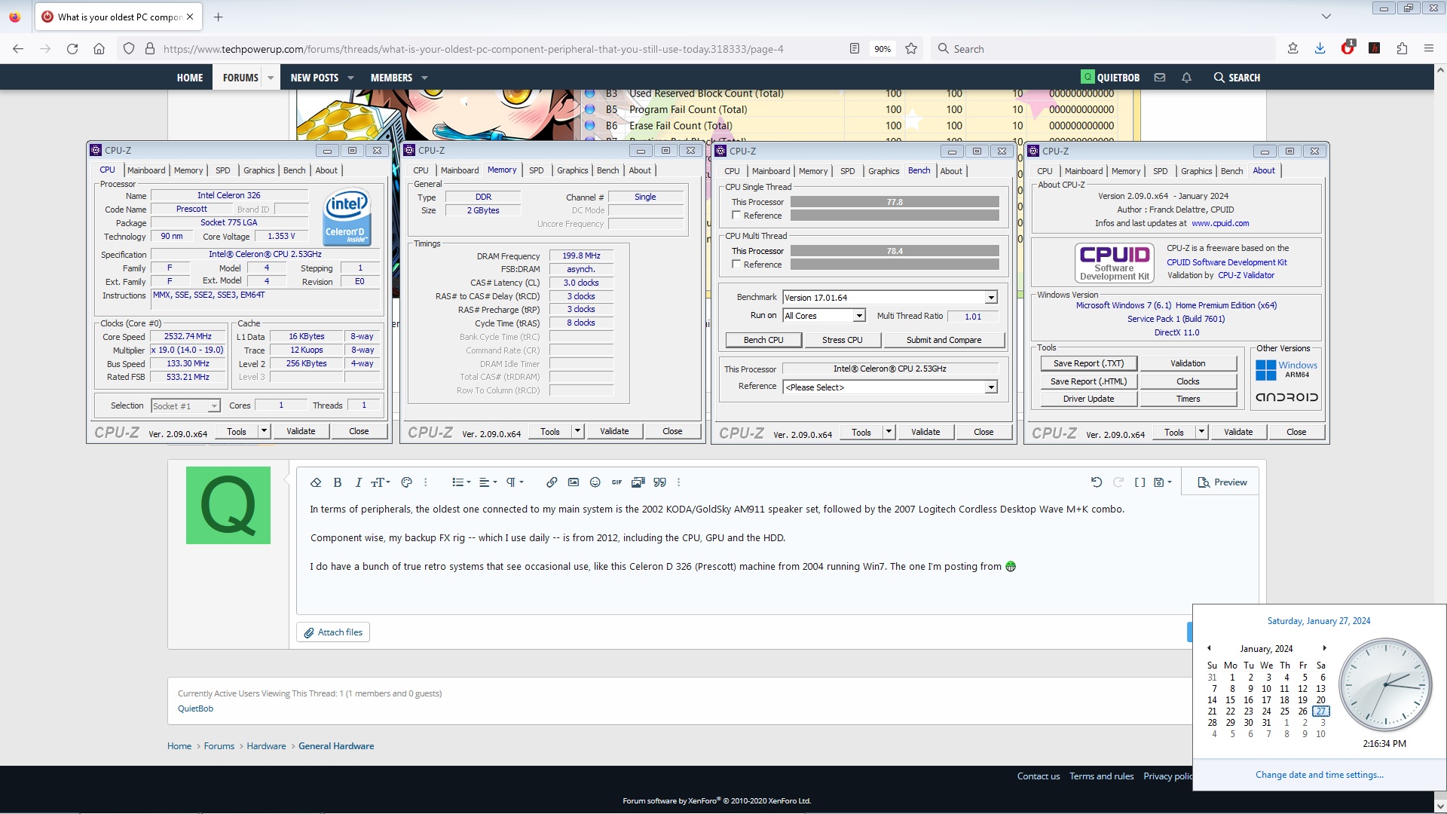The height and width of the screenshot is (814, 1447).
Task: Click the Driver Update button
Action: tap(1088, 399)
